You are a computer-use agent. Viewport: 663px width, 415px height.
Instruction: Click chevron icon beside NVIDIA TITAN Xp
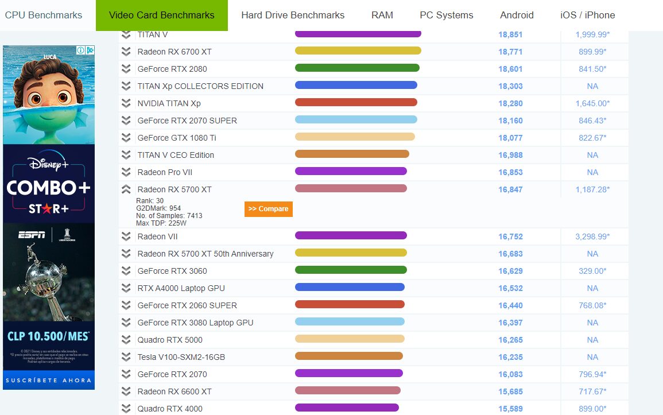coord(126,103)
